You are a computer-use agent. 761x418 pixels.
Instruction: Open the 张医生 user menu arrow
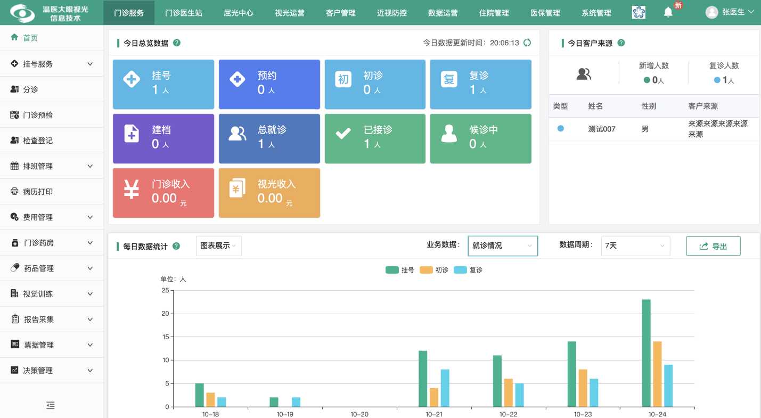pos(751,12)
